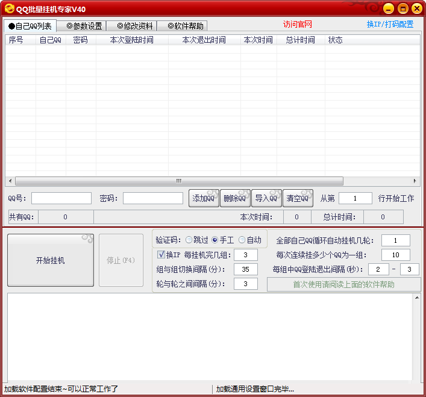The height and width of the screenshot is (397, 426).
Task: Switch to the 自己QQ列表 tab
Action: [x=30, y=26]
